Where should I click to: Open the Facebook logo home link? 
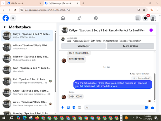click(x=5, y=18)
